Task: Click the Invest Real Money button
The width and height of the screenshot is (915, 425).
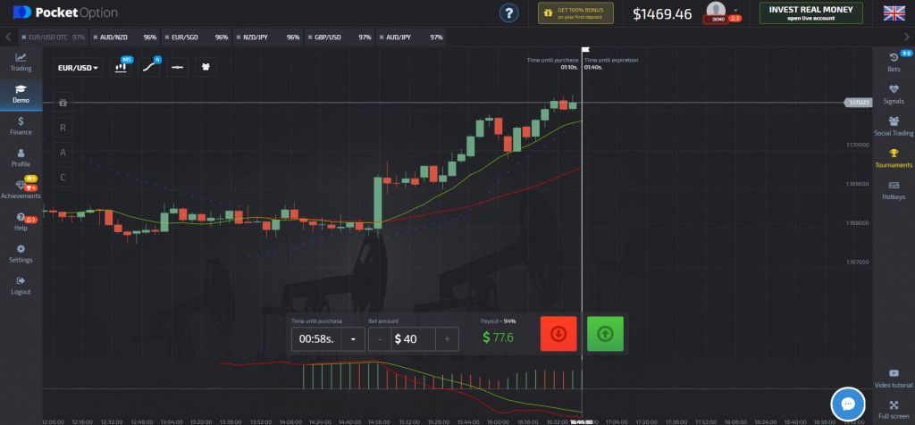Action: click(810, 12)
